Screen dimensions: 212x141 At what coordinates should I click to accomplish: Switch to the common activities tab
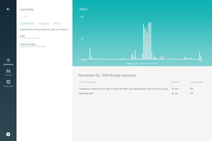click(27, 23)
